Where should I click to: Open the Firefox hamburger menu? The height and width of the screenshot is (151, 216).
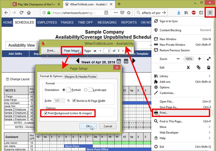[x=210, y=13]
